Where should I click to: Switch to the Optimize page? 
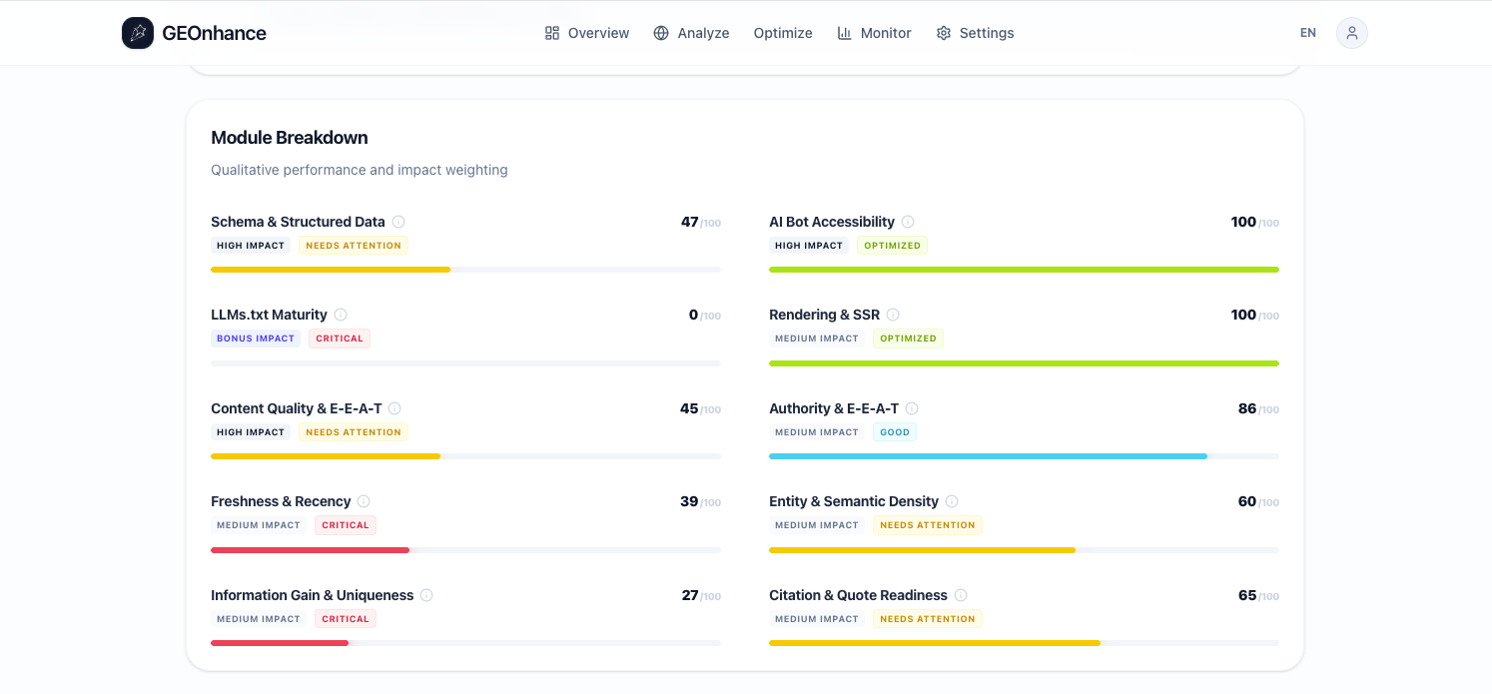pos(783,33)
